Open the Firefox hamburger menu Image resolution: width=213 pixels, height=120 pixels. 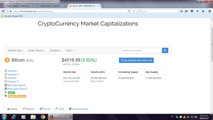(x=210, y=11)
